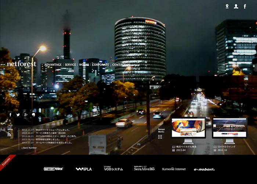Image resolution: width=257 pixels, height=184 pixels.
Task: Click the 横浜ベイホテル東急 caption text
Action: (x=186, y=147)
